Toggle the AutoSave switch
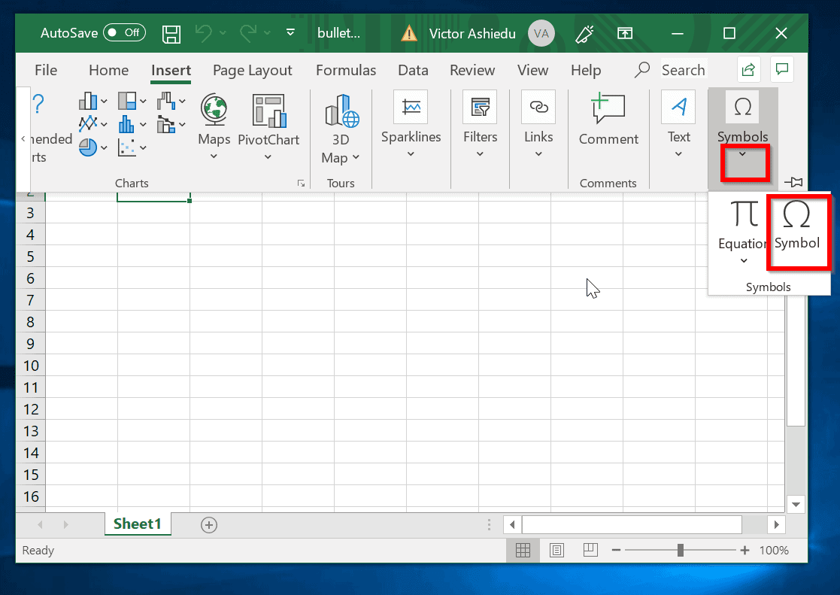This screenshot has width=840, height=595. click(124, 33)
